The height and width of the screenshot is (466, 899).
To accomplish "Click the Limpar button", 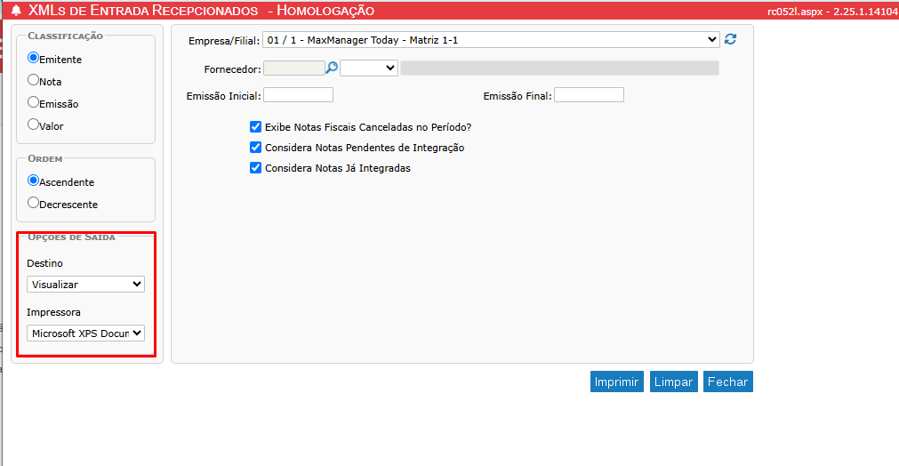I will click(x=673, y=382).
